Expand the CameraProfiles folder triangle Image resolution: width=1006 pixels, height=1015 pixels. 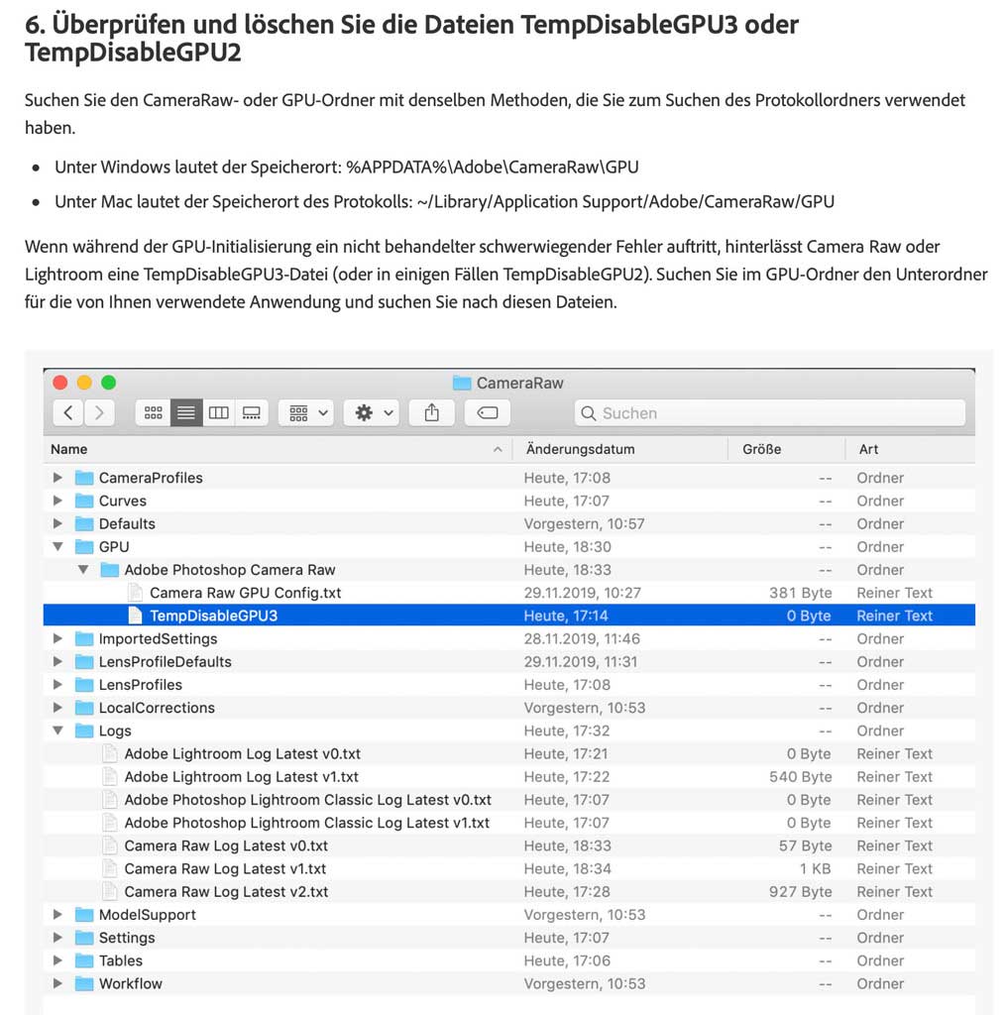coord(57,478)
